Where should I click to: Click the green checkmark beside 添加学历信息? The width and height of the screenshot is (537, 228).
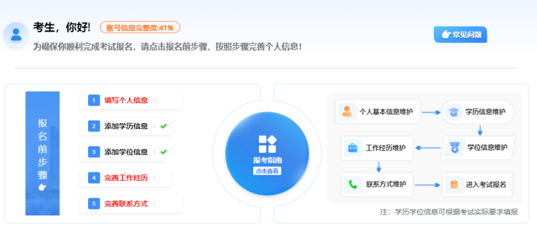tap(163, 126)
